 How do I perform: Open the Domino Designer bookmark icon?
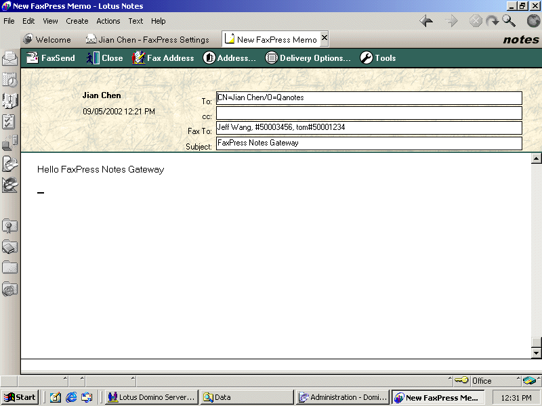tap(9, 185)
